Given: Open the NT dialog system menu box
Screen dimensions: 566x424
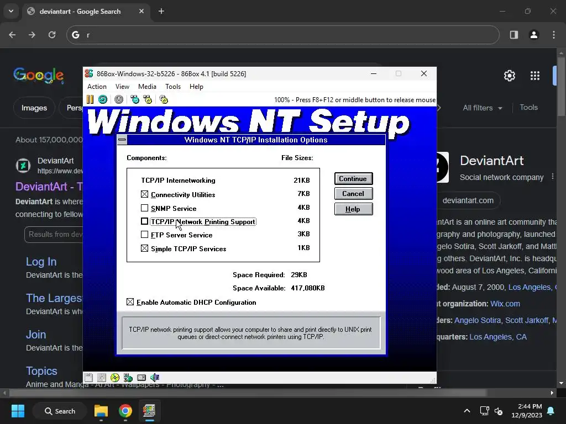Looking at the screenshot, I should [122, 140].
